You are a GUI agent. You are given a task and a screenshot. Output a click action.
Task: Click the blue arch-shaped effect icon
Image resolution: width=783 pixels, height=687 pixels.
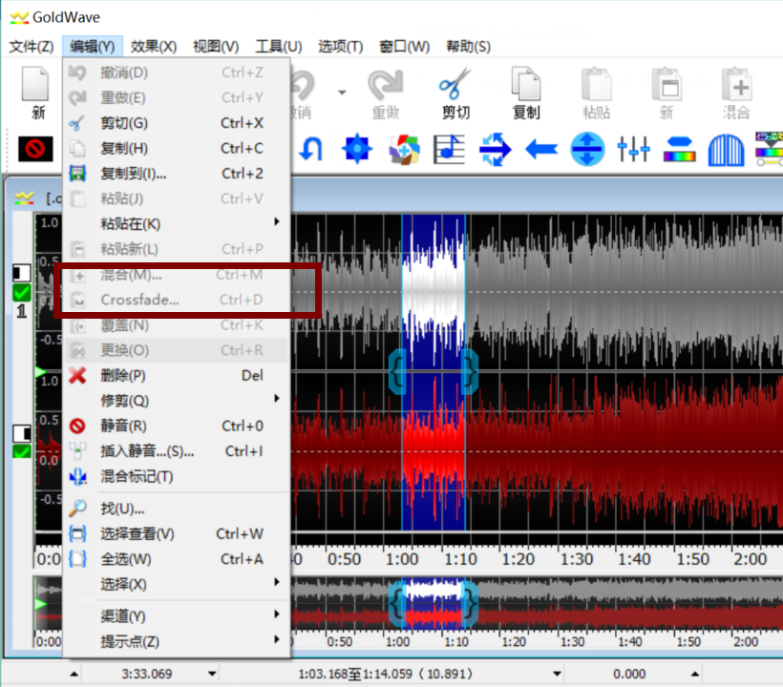(726, 149)
